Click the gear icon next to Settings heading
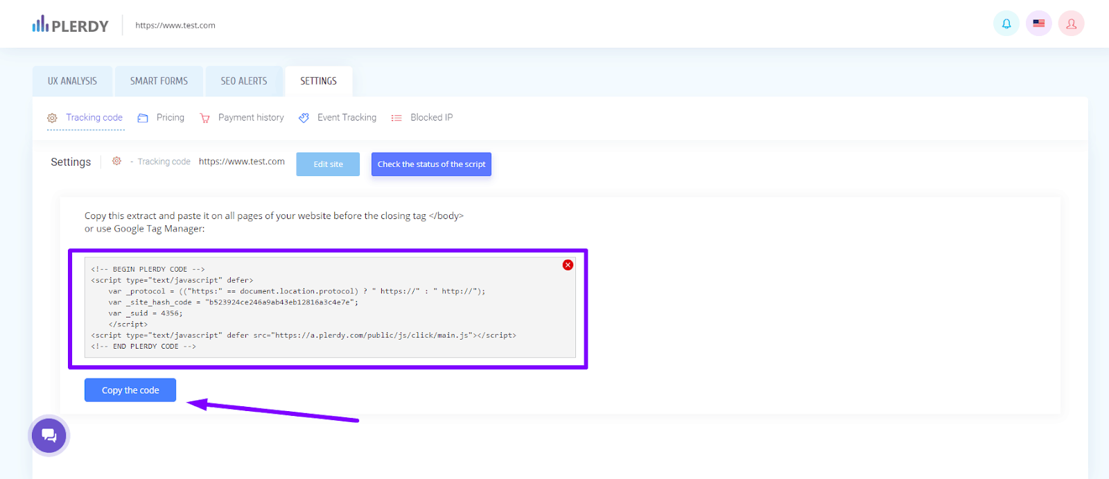The height and width of the screenshot is (479, 1109). 116,161
